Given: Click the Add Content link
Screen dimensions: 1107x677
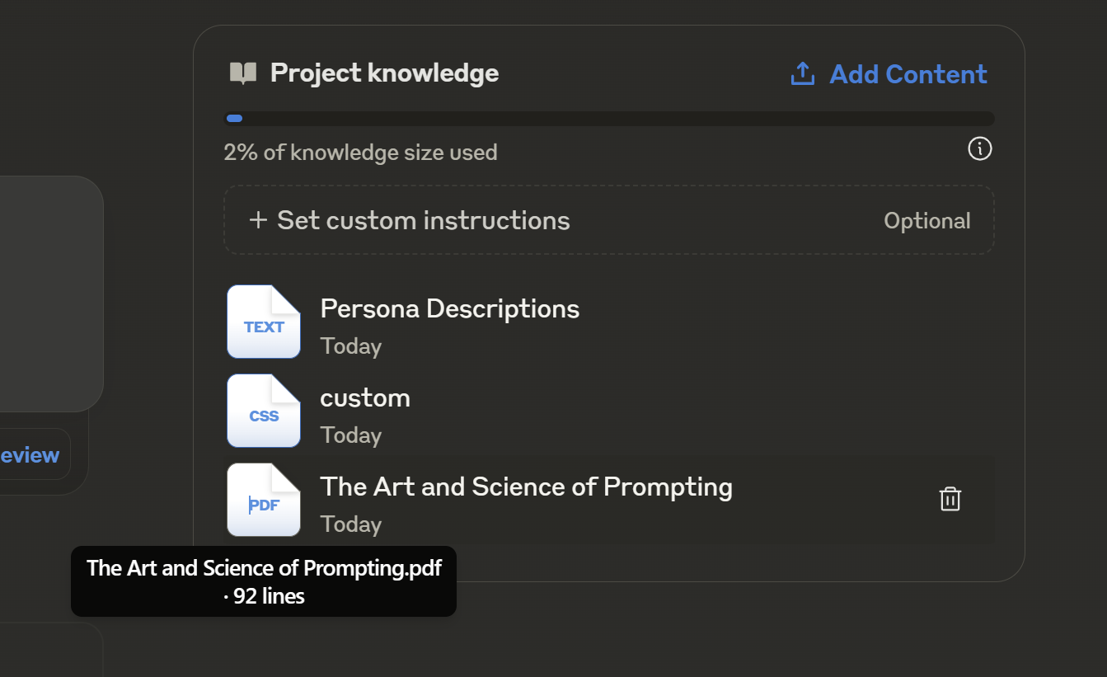Looking at the screenshot, I should click(908, 74).
